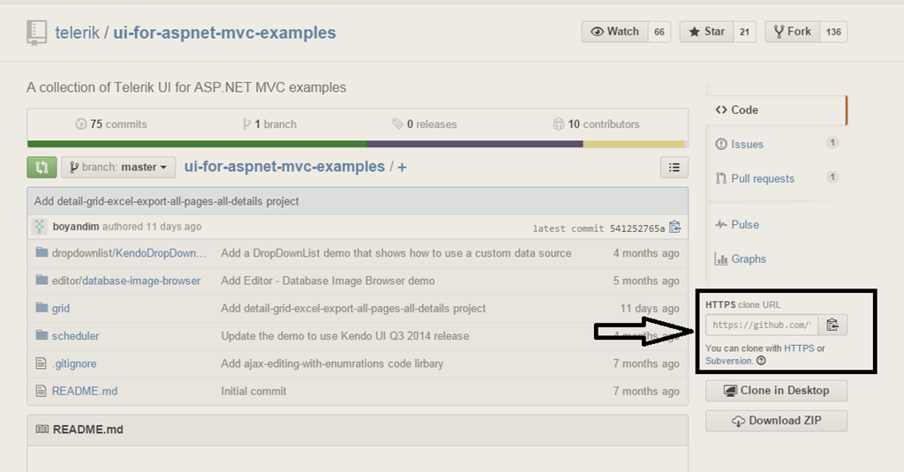The image size is (904, 472).
Task: Click the .gitignore file icon
Action: pyautogui.click(x=41, y=363)
